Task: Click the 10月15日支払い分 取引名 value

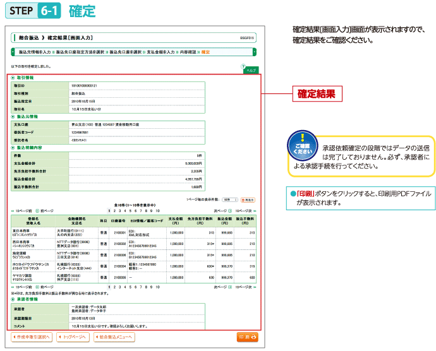Action: (x=86, y=109)
